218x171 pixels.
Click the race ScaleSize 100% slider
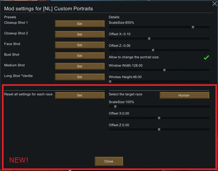point(115,106)
